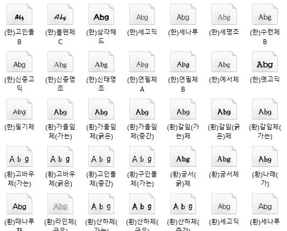Select the (한)세고딕 font file icon
The width and height of the screenshot is (287, 231).
point(142,15)
